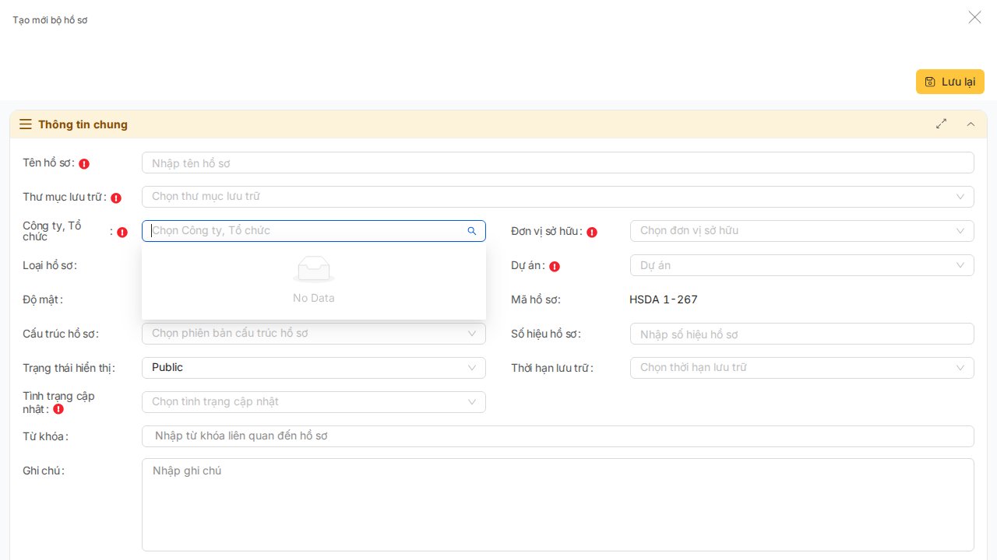Click the expand fullscreen arrows icon
997x560 pixels.
tap(942, 124)
